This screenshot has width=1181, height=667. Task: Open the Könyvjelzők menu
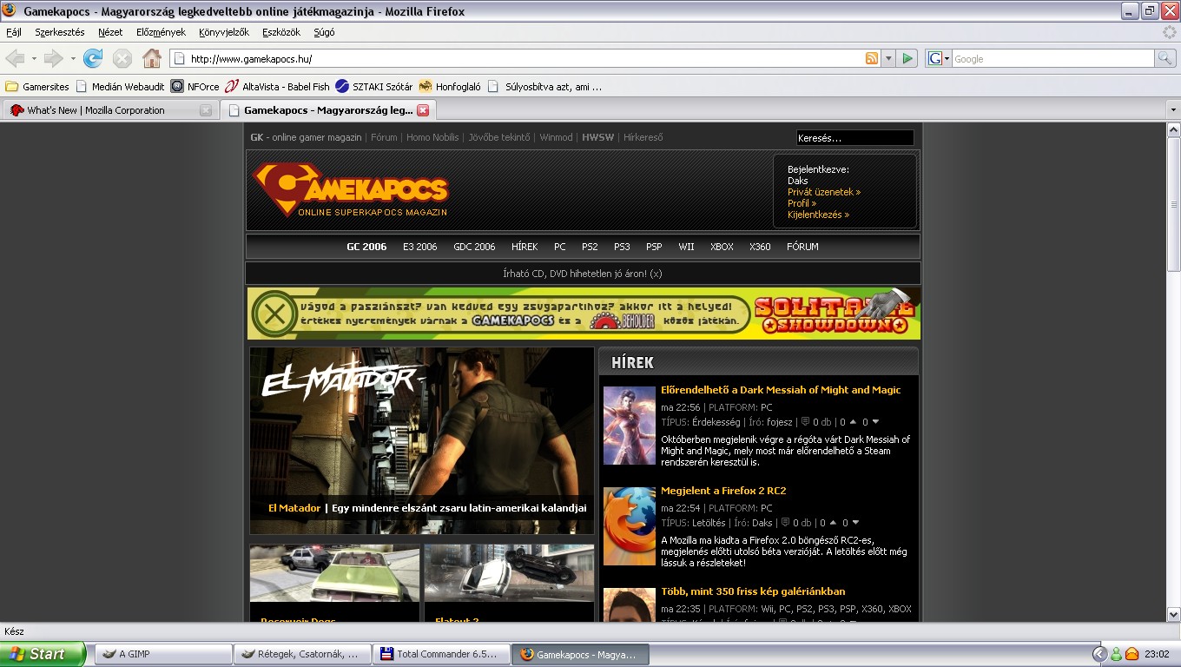[x=224, y=32]
